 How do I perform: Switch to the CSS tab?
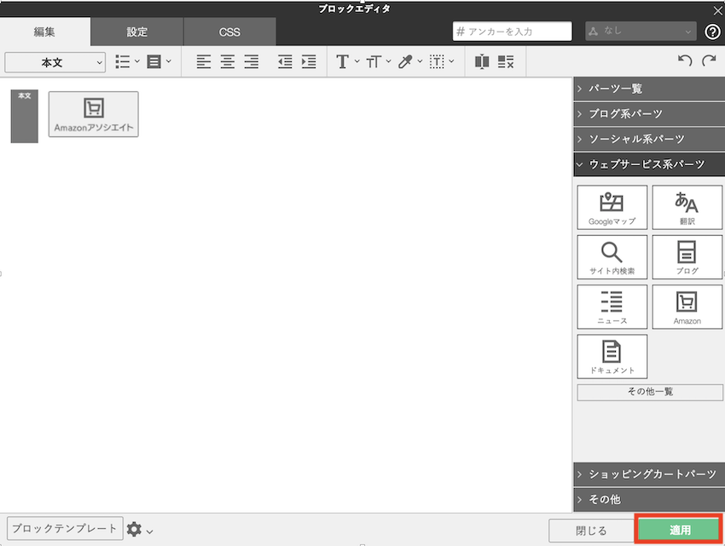(229, 32)
